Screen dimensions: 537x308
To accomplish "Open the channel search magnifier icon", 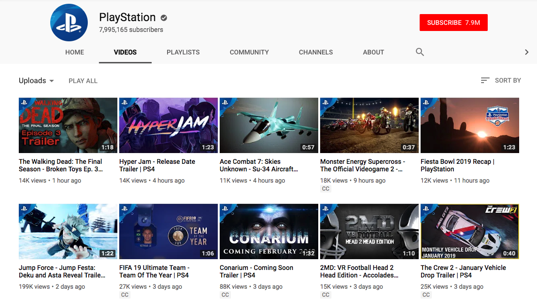I will click(420, 52).
